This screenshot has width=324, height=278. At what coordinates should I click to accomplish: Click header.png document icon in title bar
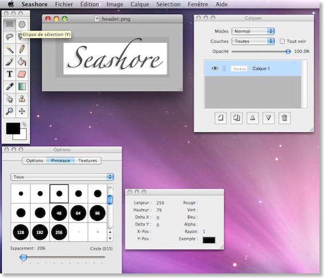pos(96,19)
